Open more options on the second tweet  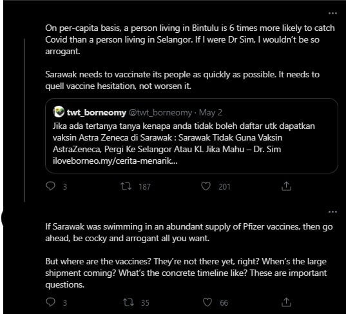332,212
